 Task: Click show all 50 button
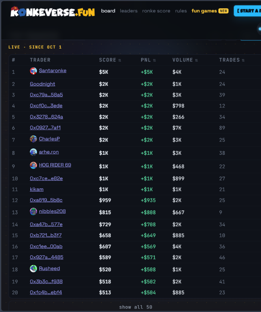(x=136, y=307)
